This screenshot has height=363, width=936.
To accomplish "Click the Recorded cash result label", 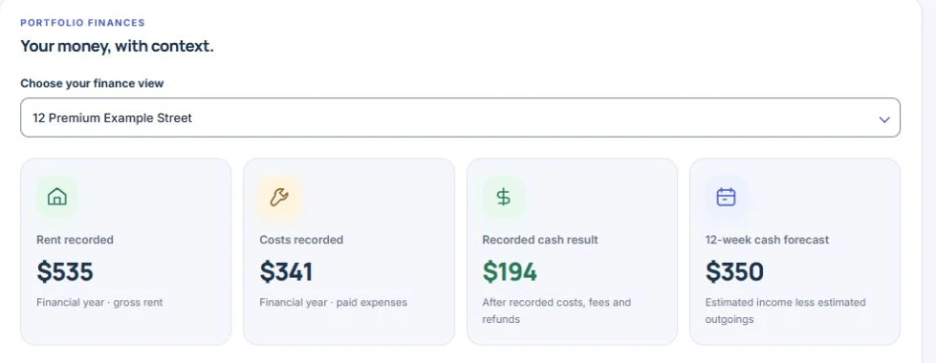I will (540, 240).
